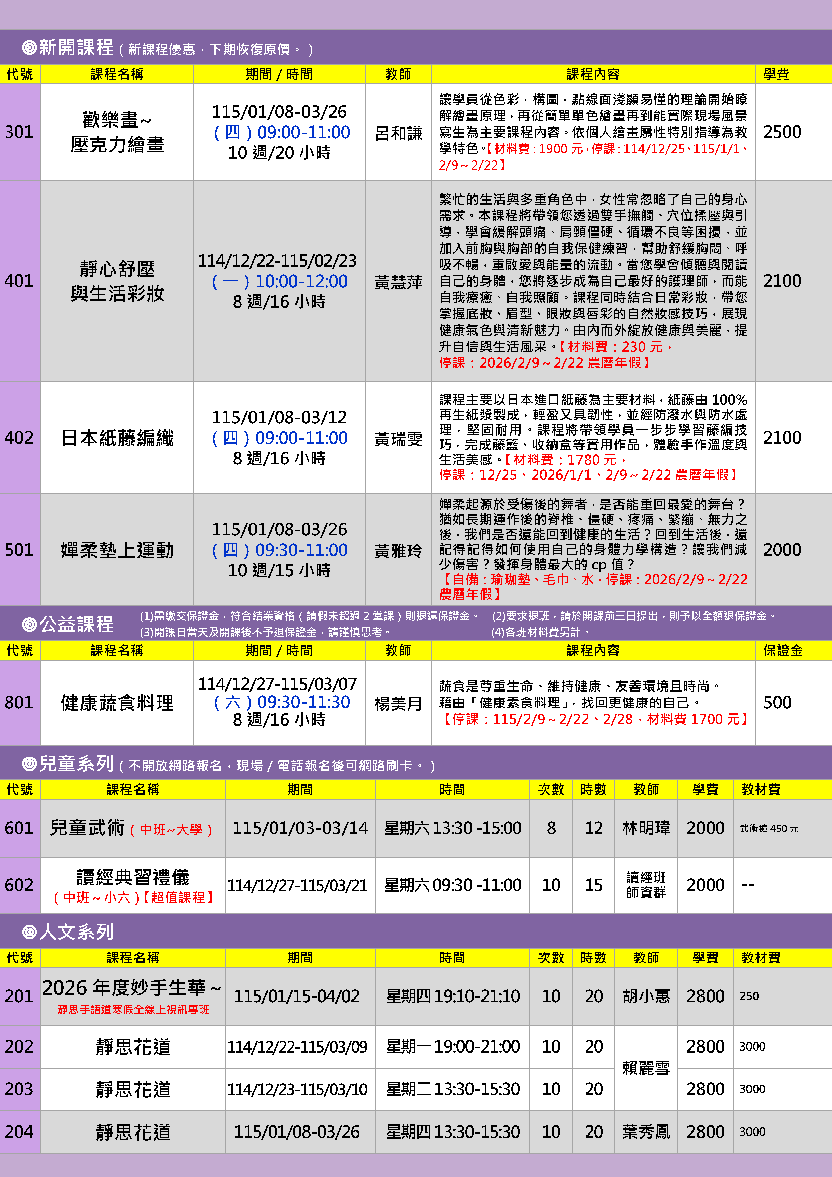Click 課程內容 header in 新開課程 table

pyautogui.click(x=593, y=74)
